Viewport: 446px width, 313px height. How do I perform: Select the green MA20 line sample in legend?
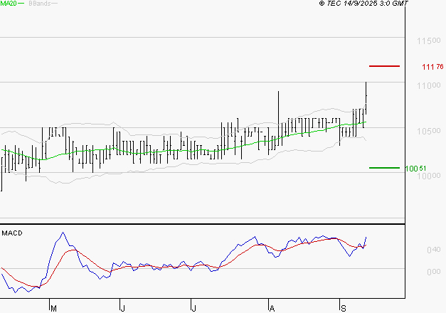coord(21,4)
